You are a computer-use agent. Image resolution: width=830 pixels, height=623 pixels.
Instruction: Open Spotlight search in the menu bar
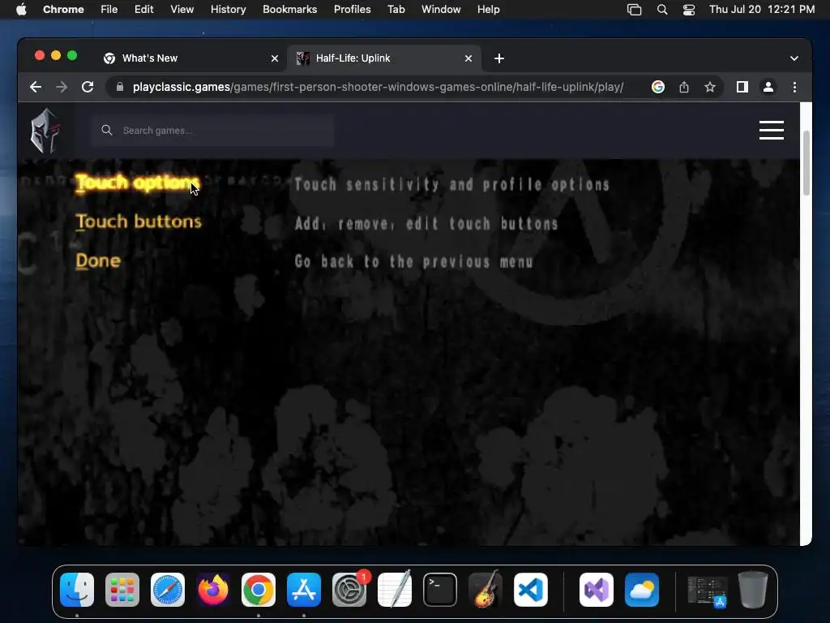point(662,10)
